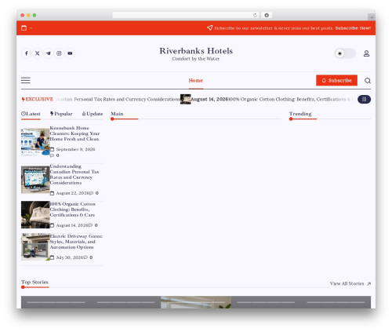Open View All Stories link
392x332 pixels.
(x=350, y=283)
